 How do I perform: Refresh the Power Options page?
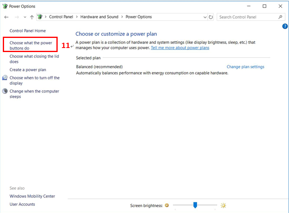tap(211, 17)
